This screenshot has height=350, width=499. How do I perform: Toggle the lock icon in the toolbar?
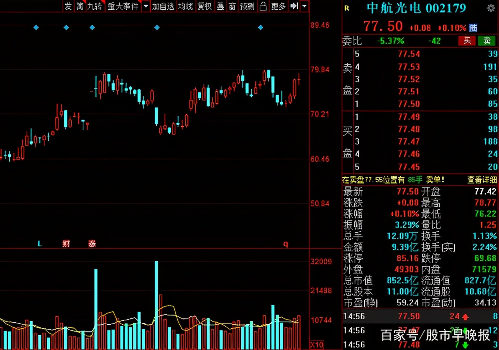click(263, 6)
